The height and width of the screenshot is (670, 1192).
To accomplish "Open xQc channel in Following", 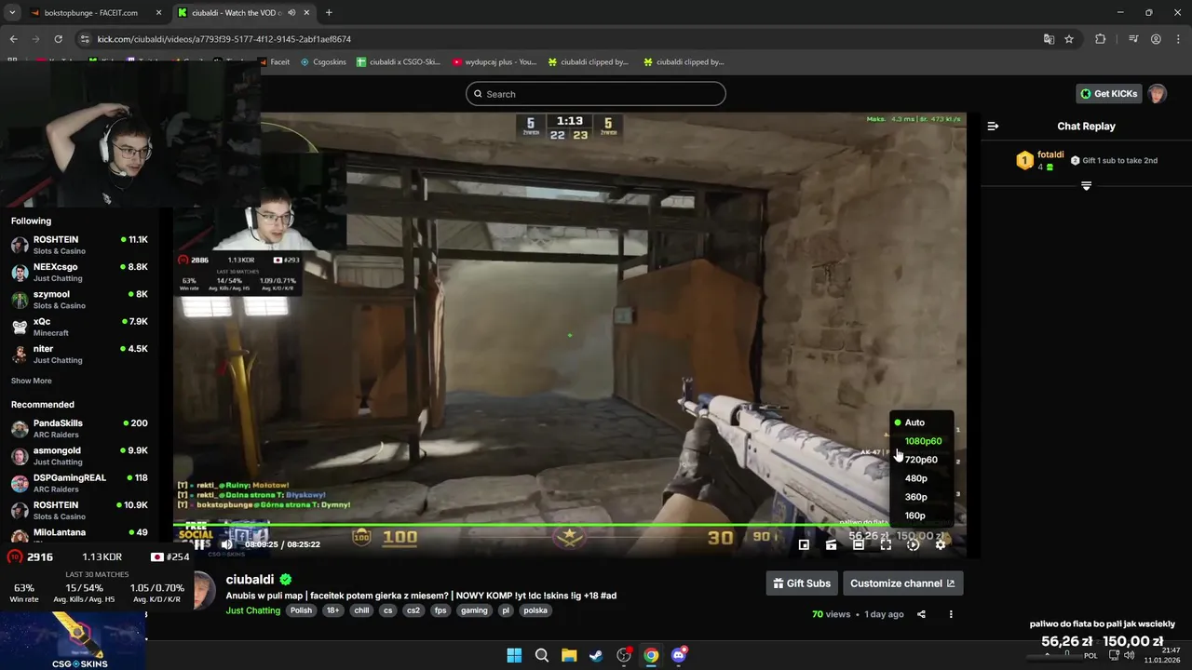I will pyautogui.click(x=79, y=327).
